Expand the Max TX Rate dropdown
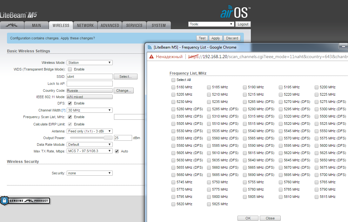The width and height of the screenshot is (348, 222). pos(90,151)
